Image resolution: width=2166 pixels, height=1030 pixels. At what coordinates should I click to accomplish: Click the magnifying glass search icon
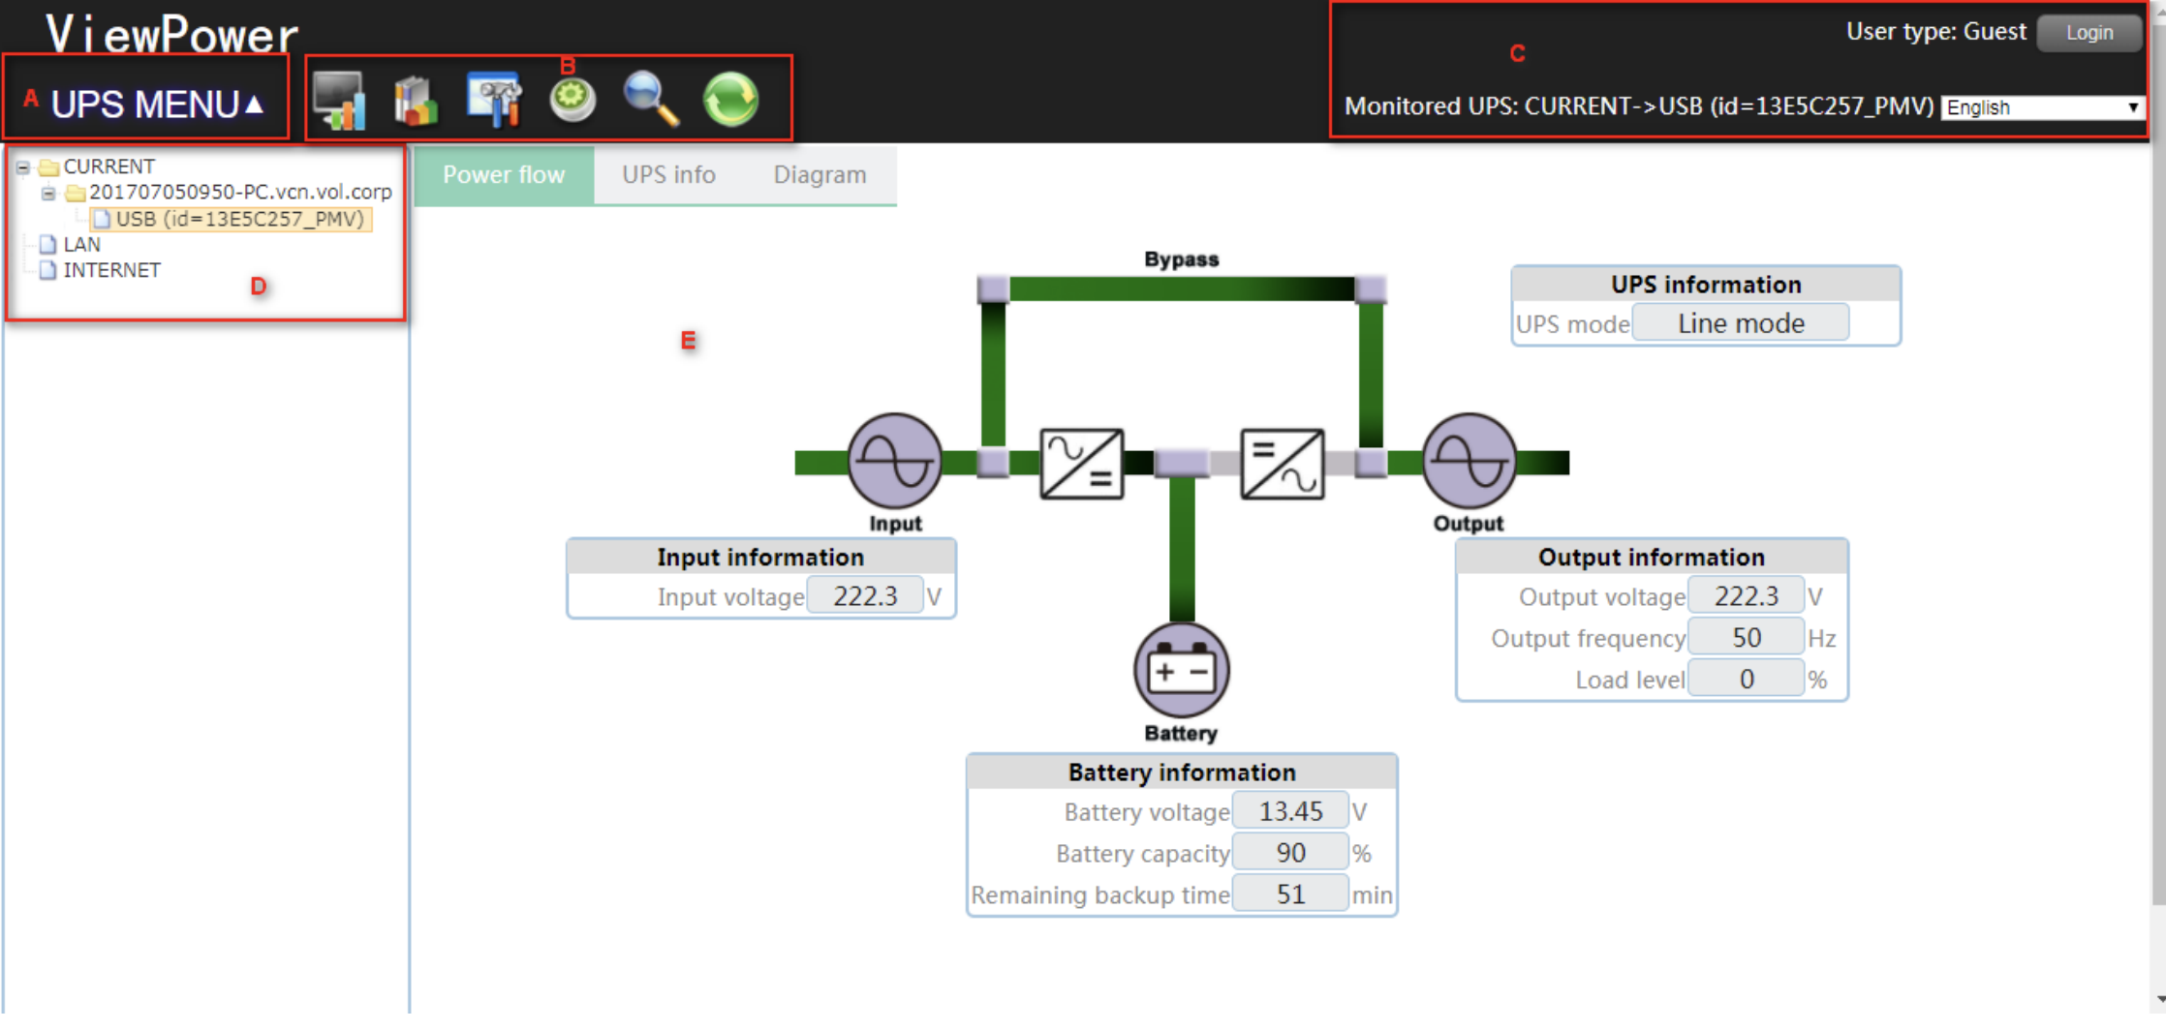pos(650,100)
